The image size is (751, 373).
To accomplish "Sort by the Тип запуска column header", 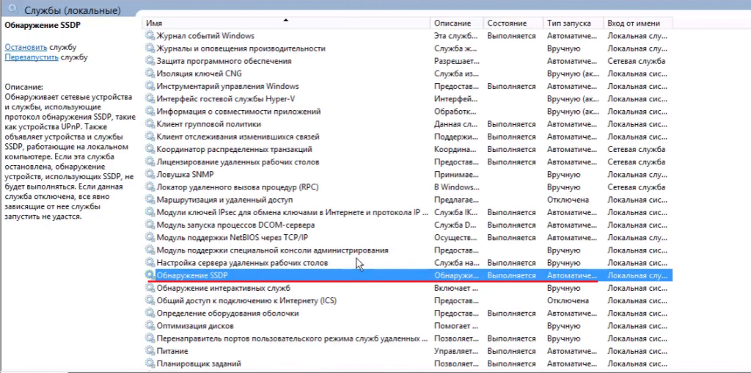I will [574, 23].
